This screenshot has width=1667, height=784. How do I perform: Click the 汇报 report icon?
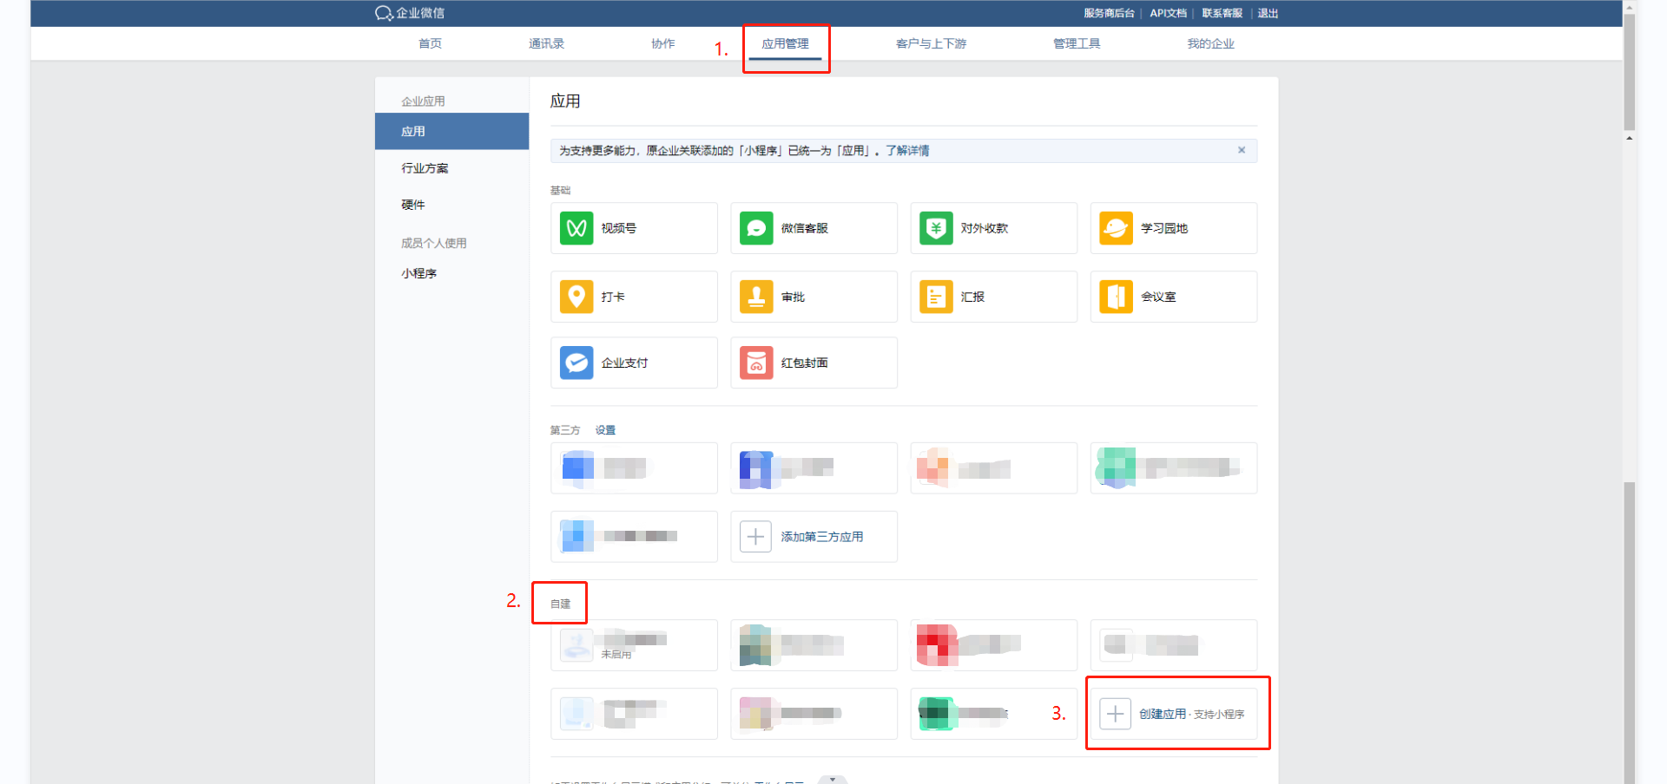click(936, 297)
